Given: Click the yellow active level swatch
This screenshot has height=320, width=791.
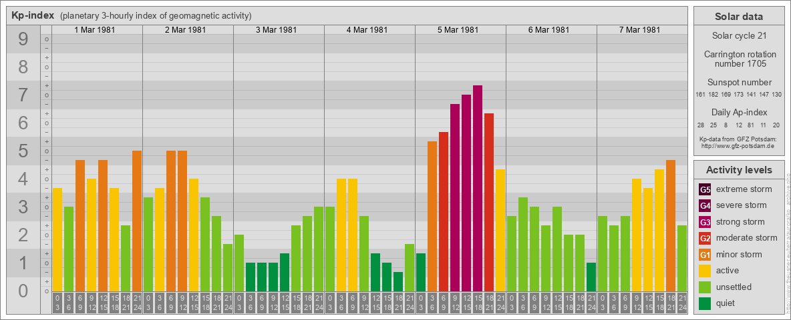Looking at the screenshot, I should 705,271.
